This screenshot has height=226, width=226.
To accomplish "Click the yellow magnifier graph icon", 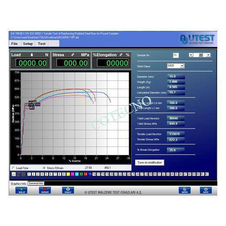I will pyautogui.click(x=14, y=174).
